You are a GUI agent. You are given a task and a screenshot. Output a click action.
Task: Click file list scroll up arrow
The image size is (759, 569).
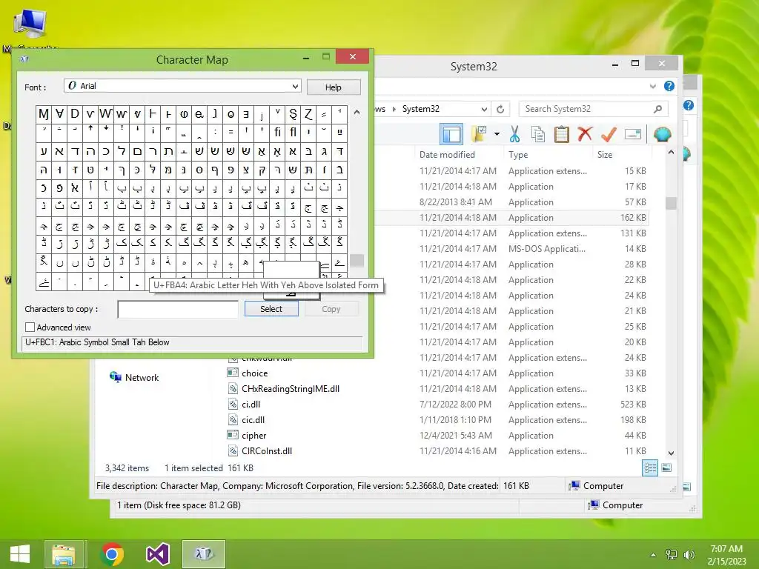pos(671,152)
